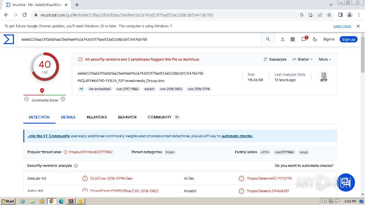This screenshot has width=365, height=205.
Task: Switch to the BEHAVIOR tab
Action: 127,117
